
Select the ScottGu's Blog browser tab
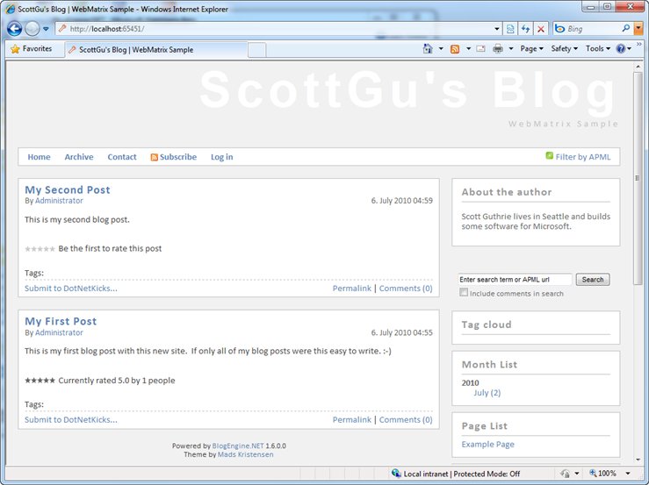(x=156, y=50)
